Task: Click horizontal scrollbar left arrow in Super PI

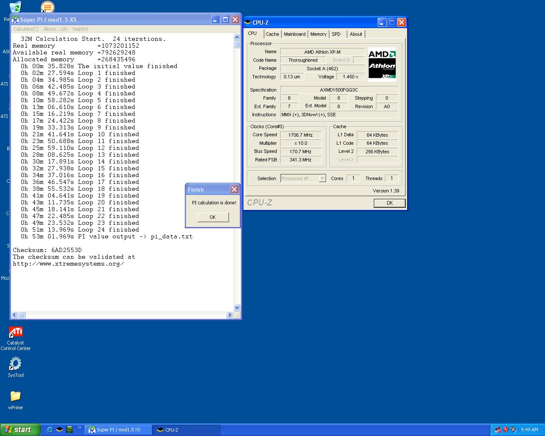Action: (x=14, y=315)
